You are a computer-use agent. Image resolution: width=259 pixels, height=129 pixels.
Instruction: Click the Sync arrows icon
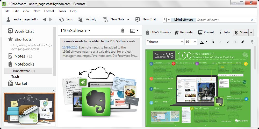pyautogui.click(x=62, y=19)
